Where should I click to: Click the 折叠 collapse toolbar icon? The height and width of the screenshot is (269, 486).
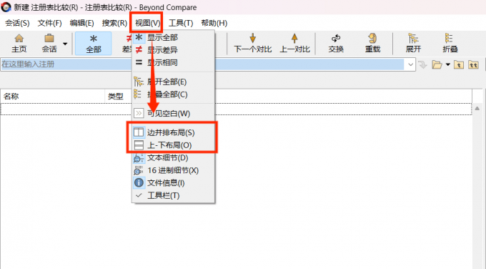point(450,44)
